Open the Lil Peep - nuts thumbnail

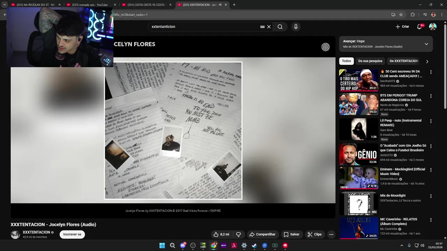click(359, 129)
